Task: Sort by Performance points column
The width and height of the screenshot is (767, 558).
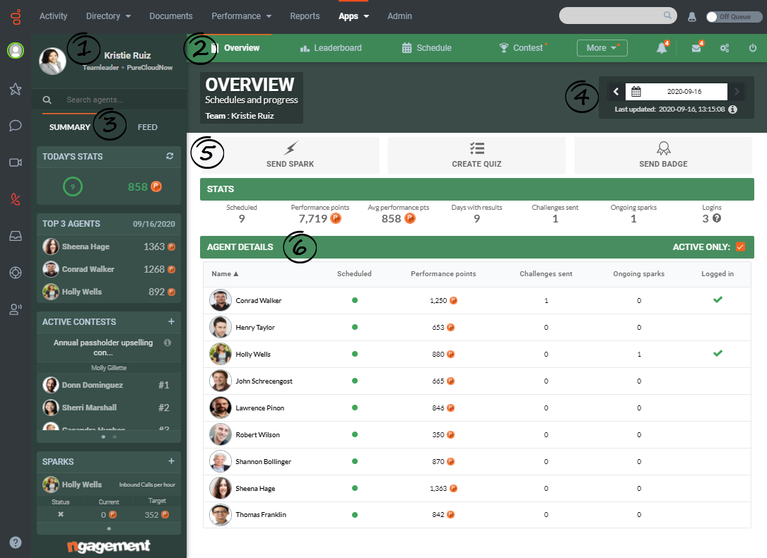Action: (443, 273)
